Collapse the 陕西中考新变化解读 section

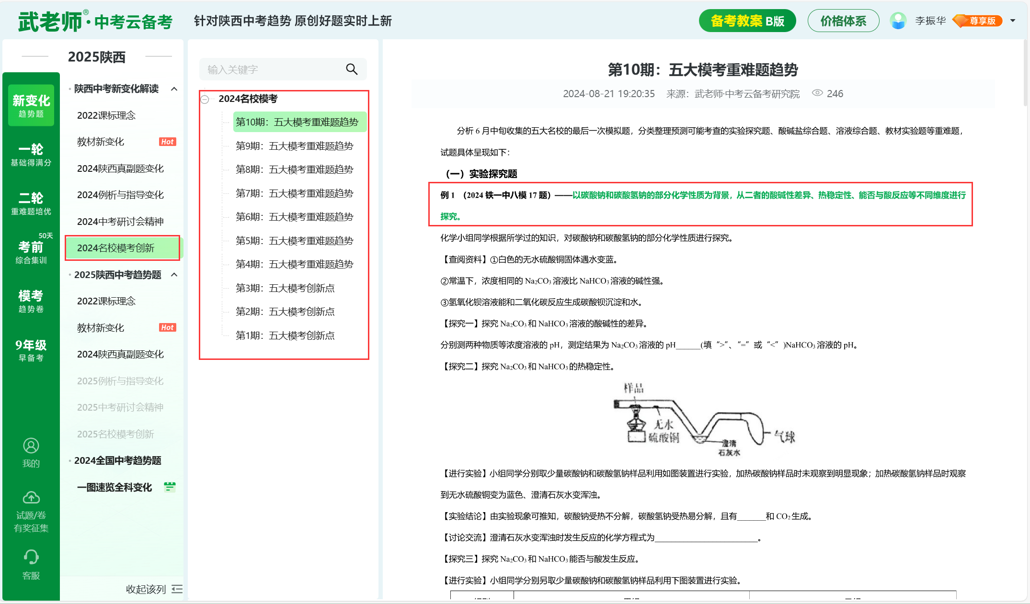pos(174,89)
